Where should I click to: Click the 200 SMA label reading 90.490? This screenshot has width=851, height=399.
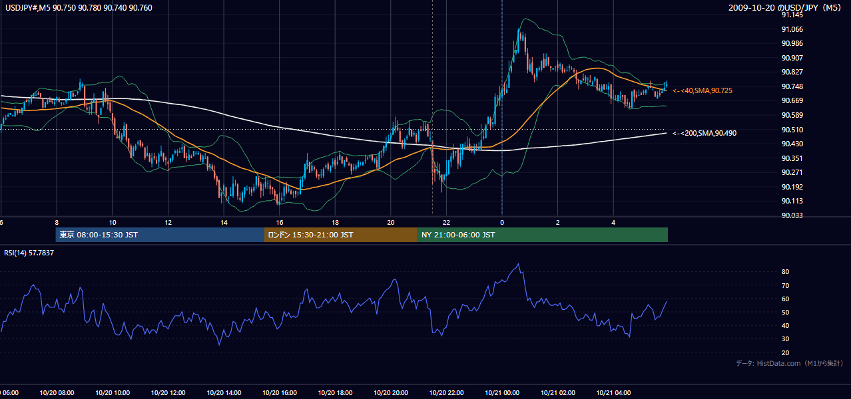tap(705, 134)
